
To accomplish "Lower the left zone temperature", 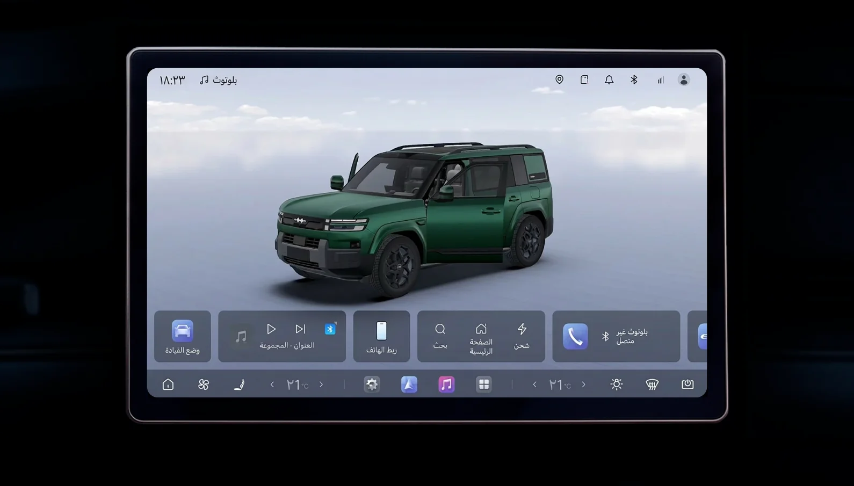I will (272, 385).
